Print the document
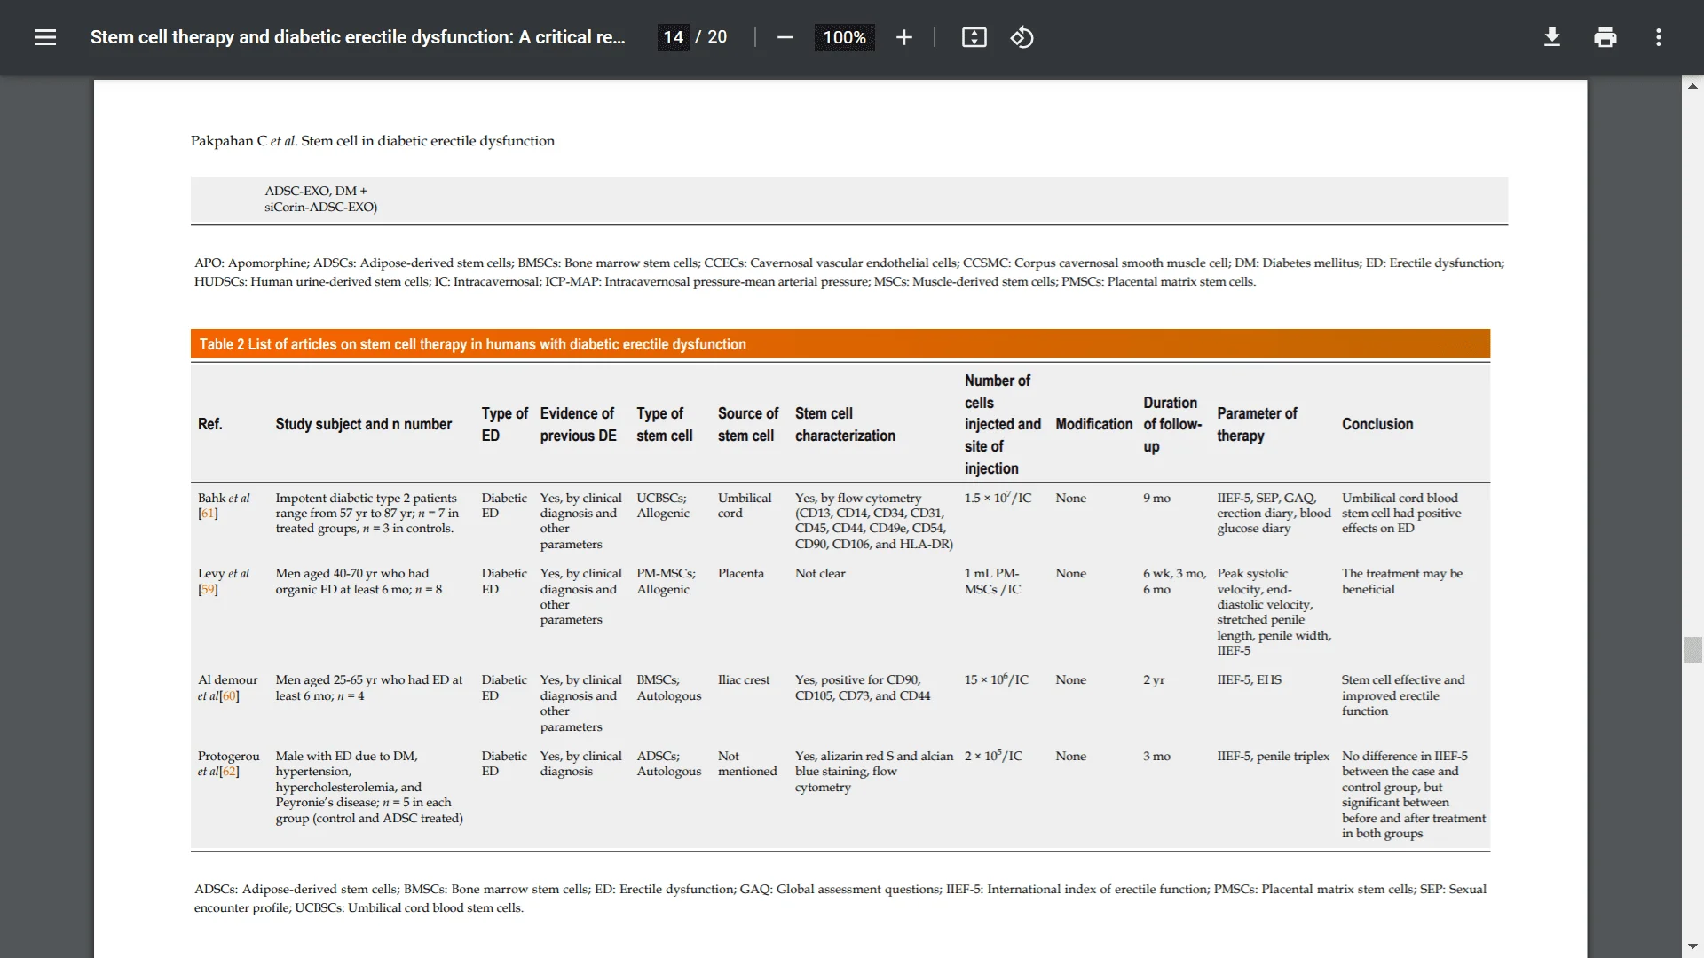The width and height of the screenshot is (1704, 958). coord(1605,37)
